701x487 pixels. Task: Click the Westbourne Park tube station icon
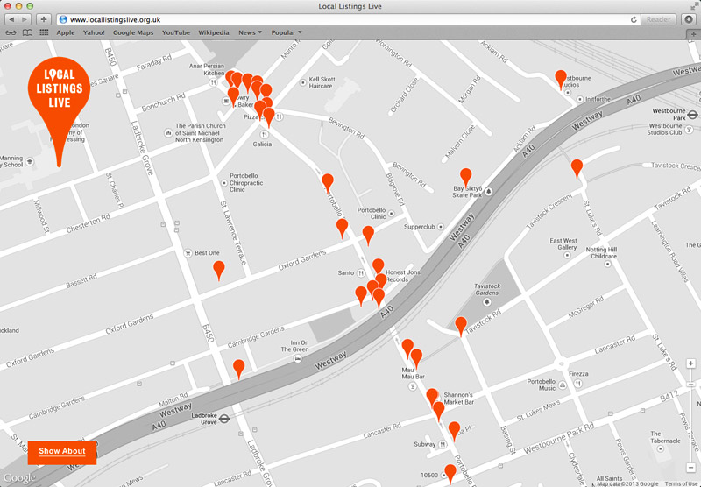coord(692,115)
